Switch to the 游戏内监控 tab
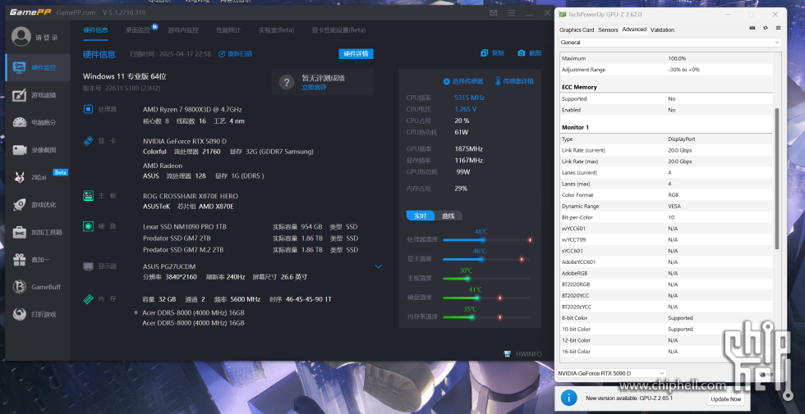The width and height of the screenshot is (805, 414). [183, 30]
